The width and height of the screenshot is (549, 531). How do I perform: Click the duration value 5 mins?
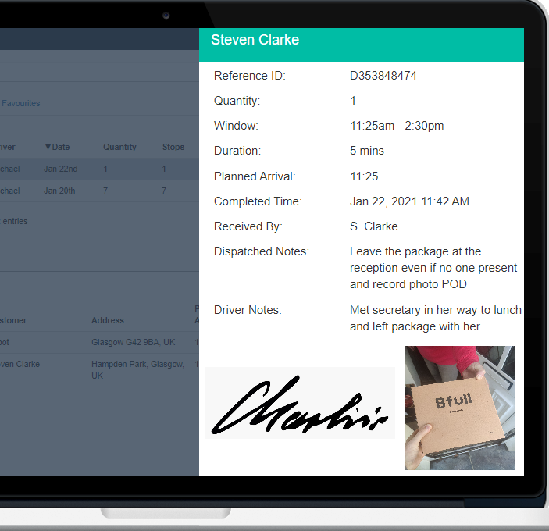click(367, 151)
